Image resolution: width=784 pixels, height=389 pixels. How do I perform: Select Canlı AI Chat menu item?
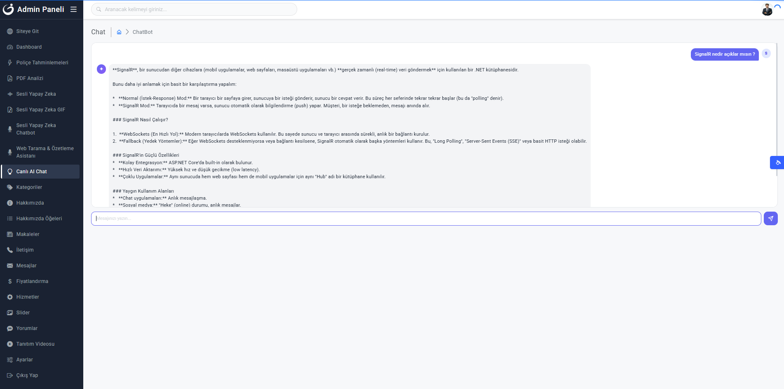point(40,172)
